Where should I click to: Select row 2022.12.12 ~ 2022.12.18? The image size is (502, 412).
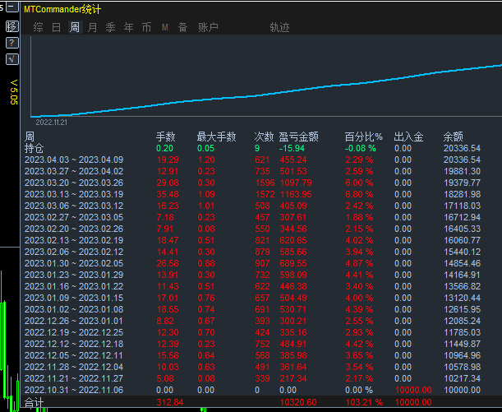tap(74, 344)
